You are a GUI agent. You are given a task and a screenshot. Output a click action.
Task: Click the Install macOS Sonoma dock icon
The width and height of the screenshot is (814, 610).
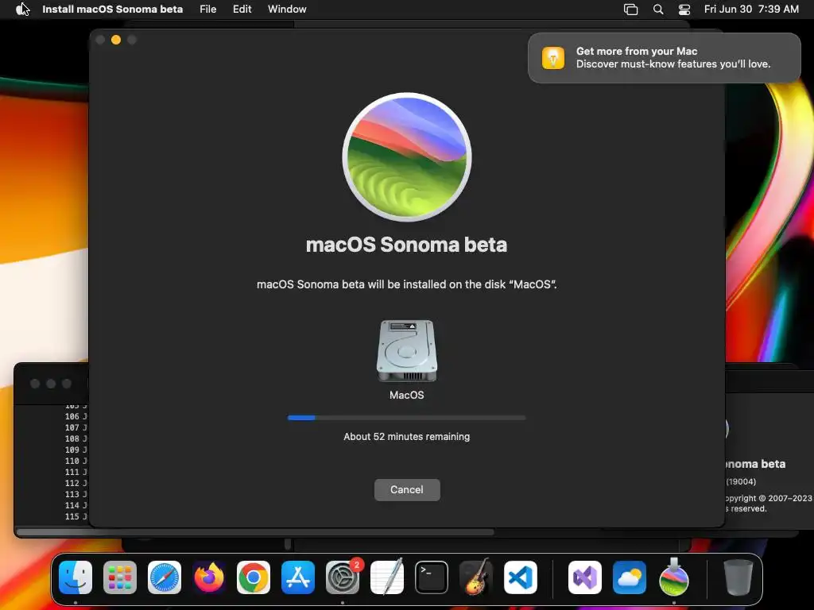tap(674, 577)
